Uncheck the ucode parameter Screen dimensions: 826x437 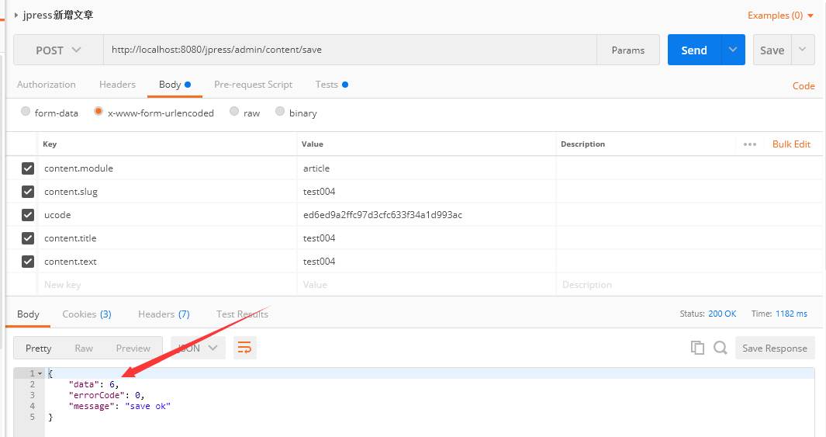[x=28, y=214]
